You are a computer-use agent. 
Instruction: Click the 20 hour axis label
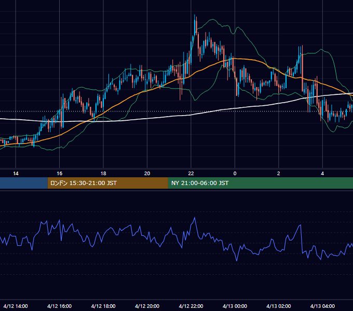(x=147, y=174)
